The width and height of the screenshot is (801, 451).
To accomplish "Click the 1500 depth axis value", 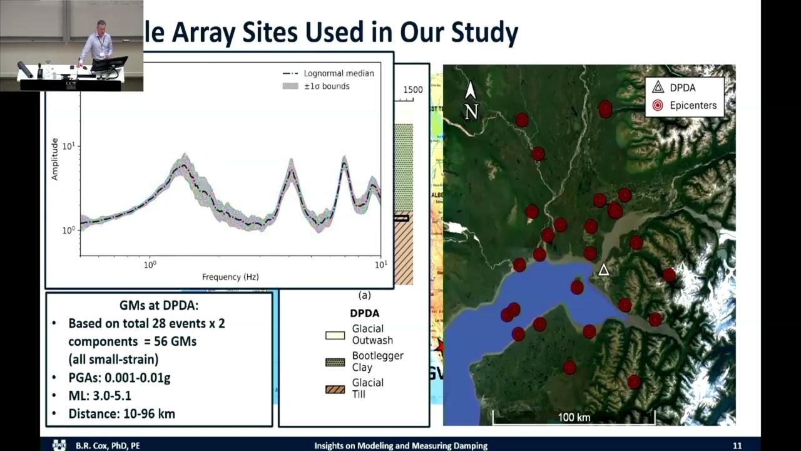I will tap(413, 90).
